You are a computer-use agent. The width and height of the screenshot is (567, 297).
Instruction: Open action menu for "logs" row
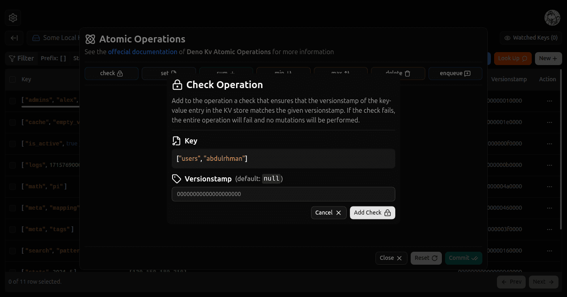click(550, 165)
